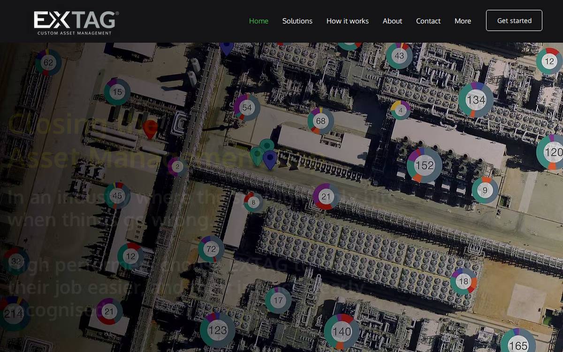This screenshot has height=352, width=563.
Task: Click the Get started button
Action: (x=514, y=21)
